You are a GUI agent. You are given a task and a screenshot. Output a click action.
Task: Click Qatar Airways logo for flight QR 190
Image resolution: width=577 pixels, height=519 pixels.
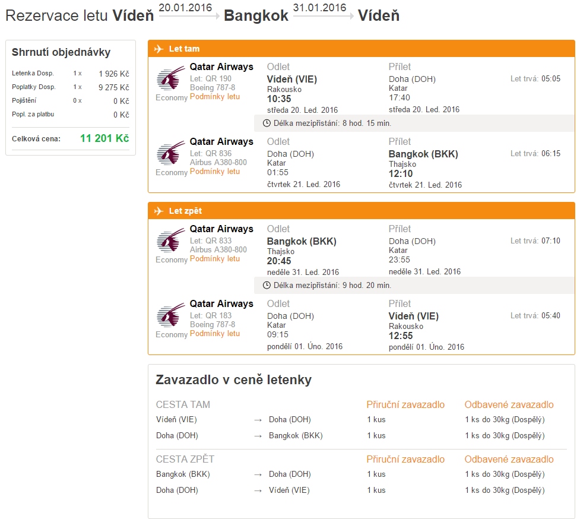pyautogui.click(x=171, y=78)
